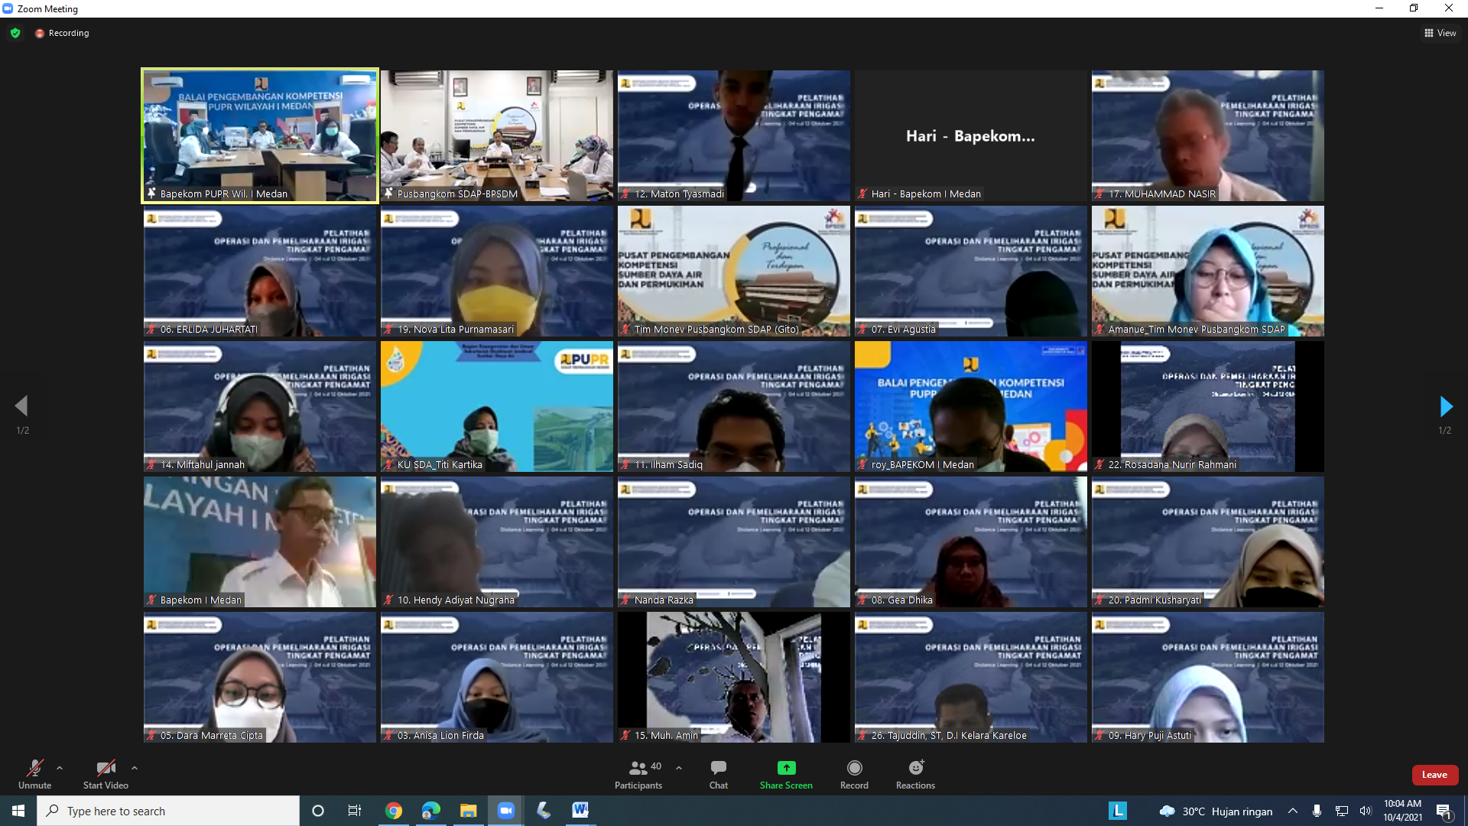Select Pusbangkom SDAP-BPSDM video tile
This screenshot has height=826, width=1468.
tap(497, 135)
